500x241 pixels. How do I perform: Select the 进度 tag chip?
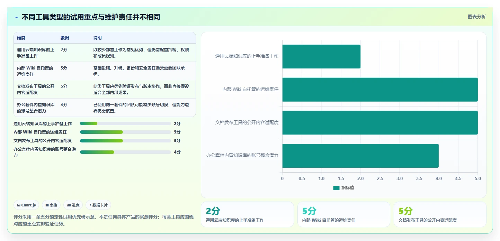73,205
